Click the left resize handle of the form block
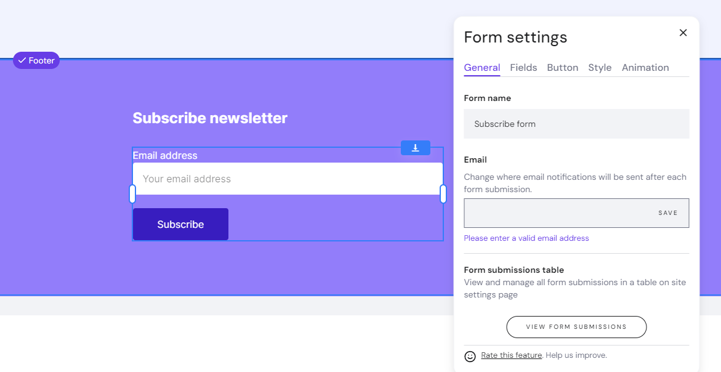The height and width of the screenshot is (372, 721). pyautogui.click(x=132, y=193)
